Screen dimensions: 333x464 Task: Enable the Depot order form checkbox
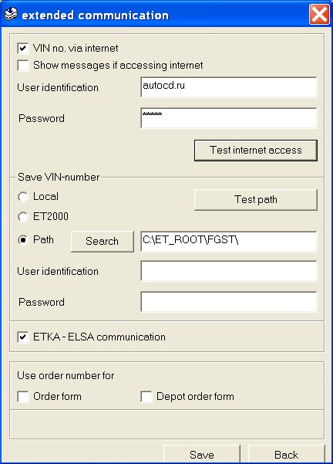point(146,397)
